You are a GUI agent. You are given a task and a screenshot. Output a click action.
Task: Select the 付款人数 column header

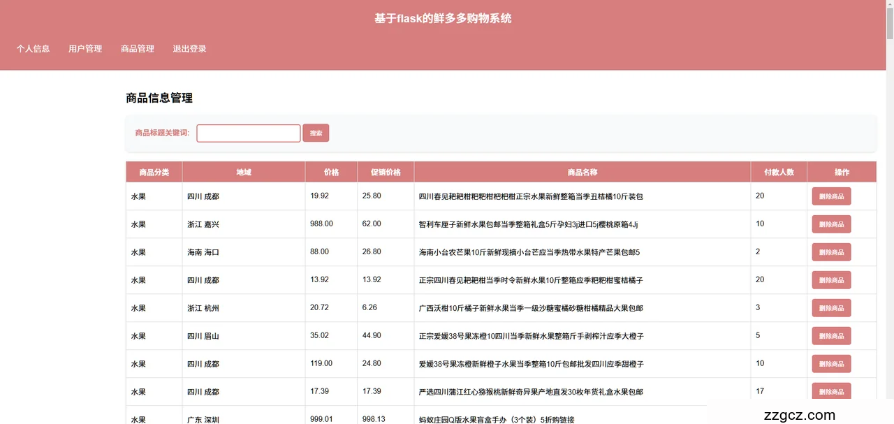[779, 172]
